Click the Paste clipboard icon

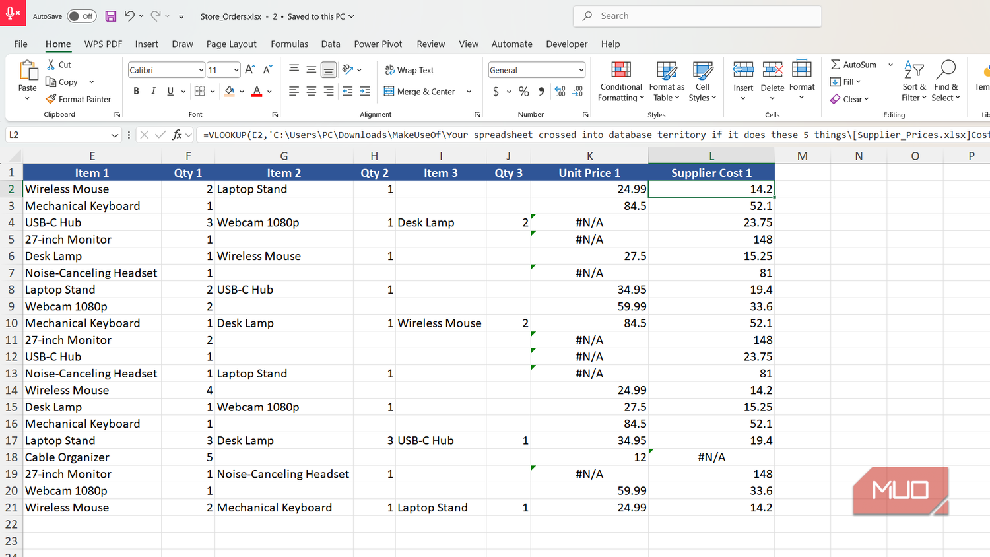(x=28, y=71)
